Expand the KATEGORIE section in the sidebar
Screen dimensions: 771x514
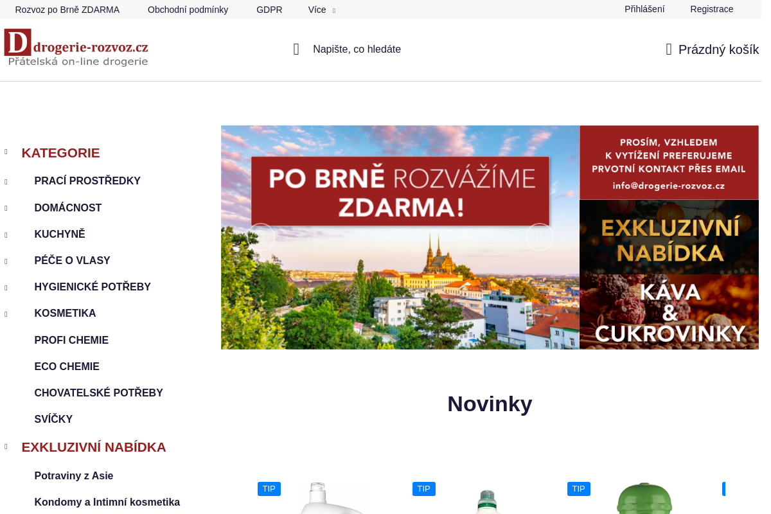(6, 152)
